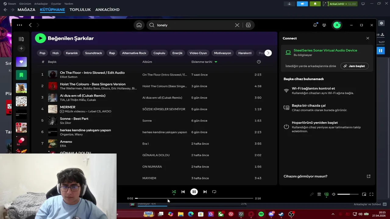Viewport: 390px width, 219px height.
Task: Open Discord from the taskbar
Action: point(271,214)
